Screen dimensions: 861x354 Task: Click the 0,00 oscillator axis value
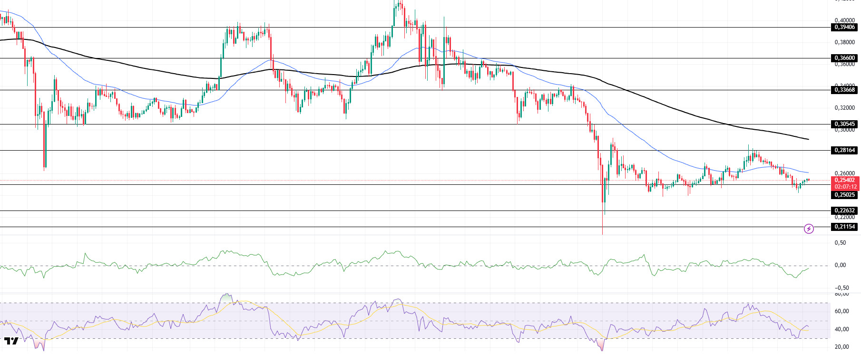coord(841,265)
